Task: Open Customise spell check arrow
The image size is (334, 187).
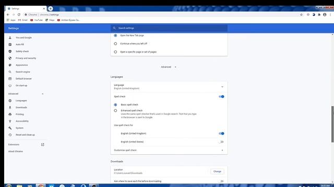Action: point(222,150)
